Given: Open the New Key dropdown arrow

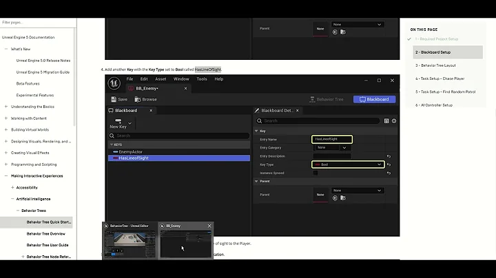Looking at the screenshot, I should pos(130,123).
